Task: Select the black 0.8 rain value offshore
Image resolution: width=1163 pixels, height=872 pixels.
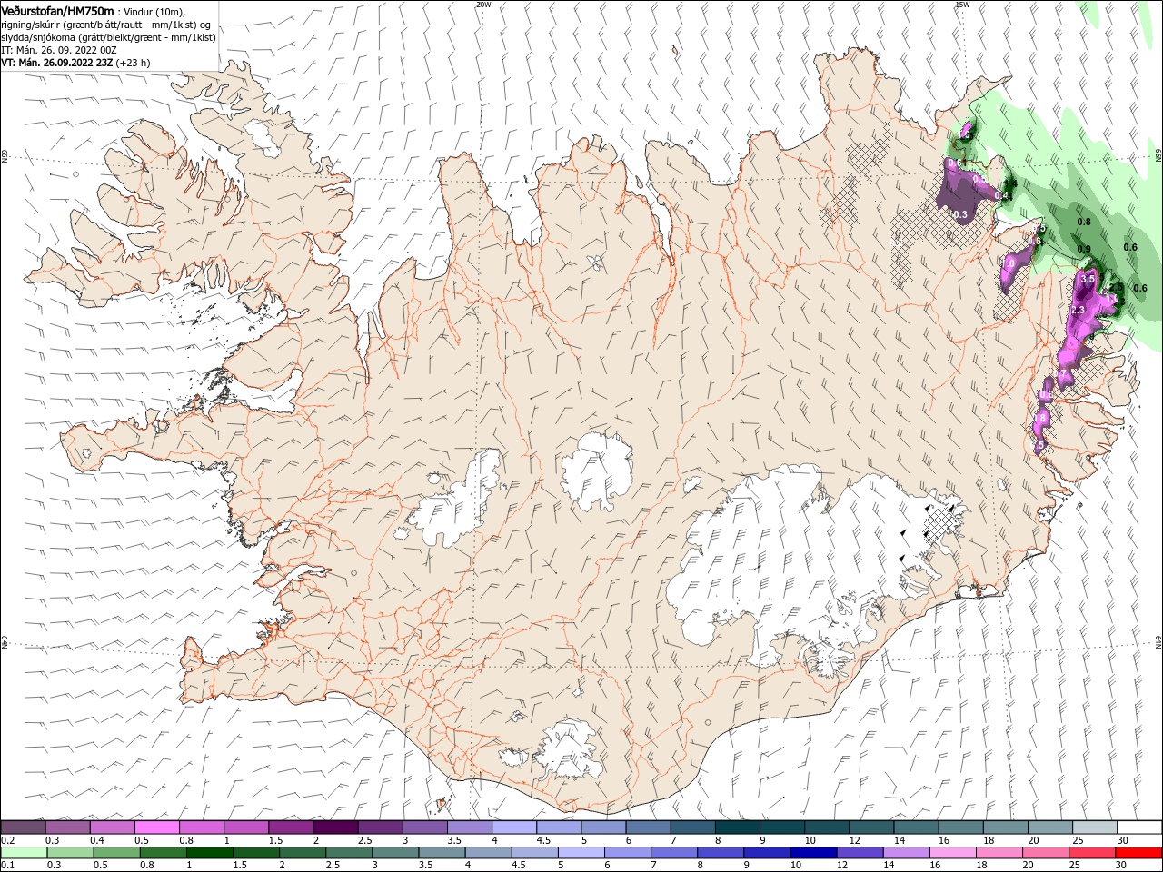Action: tap(1083, 222)
